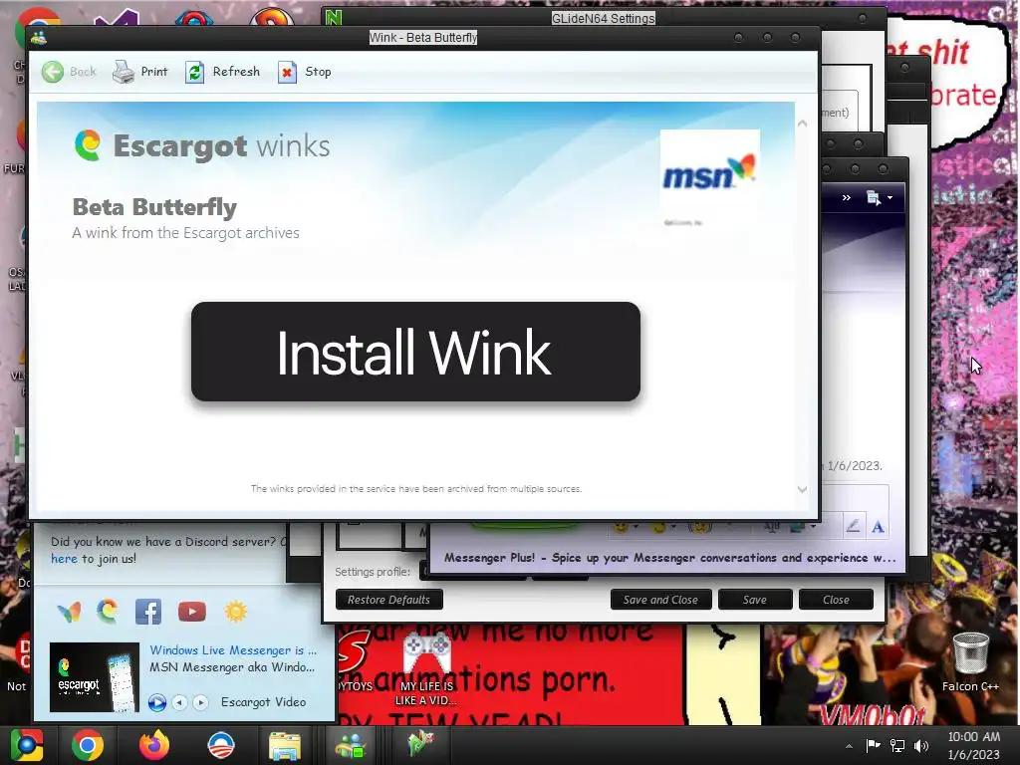The width and height of the screenshot is (1020, 765).
Task: Click the GLideN64 green N title icon
Action: click(x=334, y=18)
